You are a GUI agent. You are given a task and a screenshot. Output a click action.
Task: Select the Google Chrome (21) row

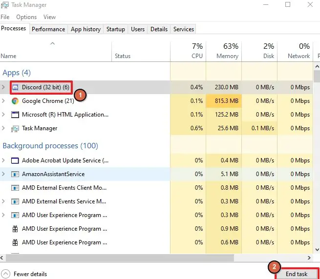pos(156,101)
